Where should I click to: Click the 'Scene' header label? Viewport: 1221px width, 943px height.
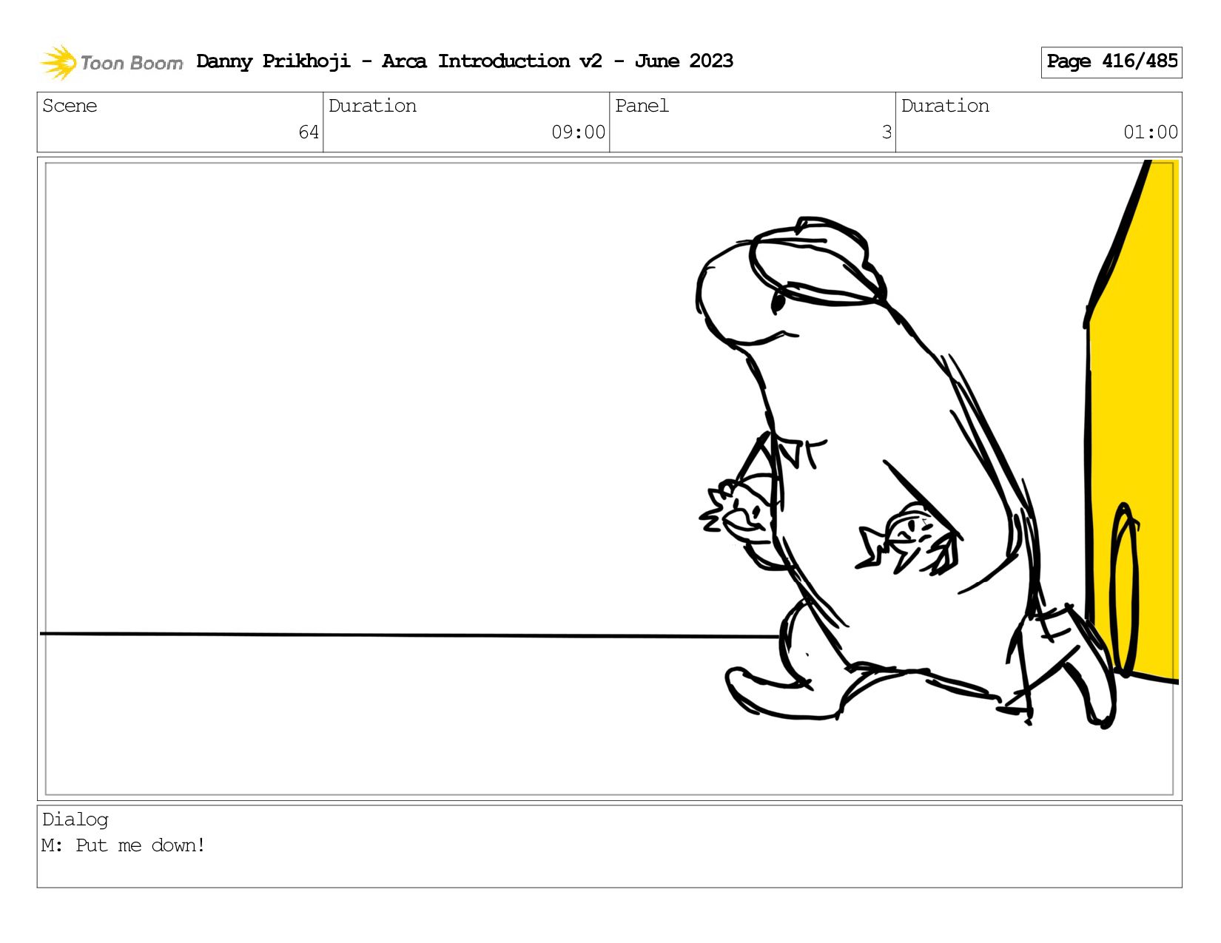pos(70,106)
